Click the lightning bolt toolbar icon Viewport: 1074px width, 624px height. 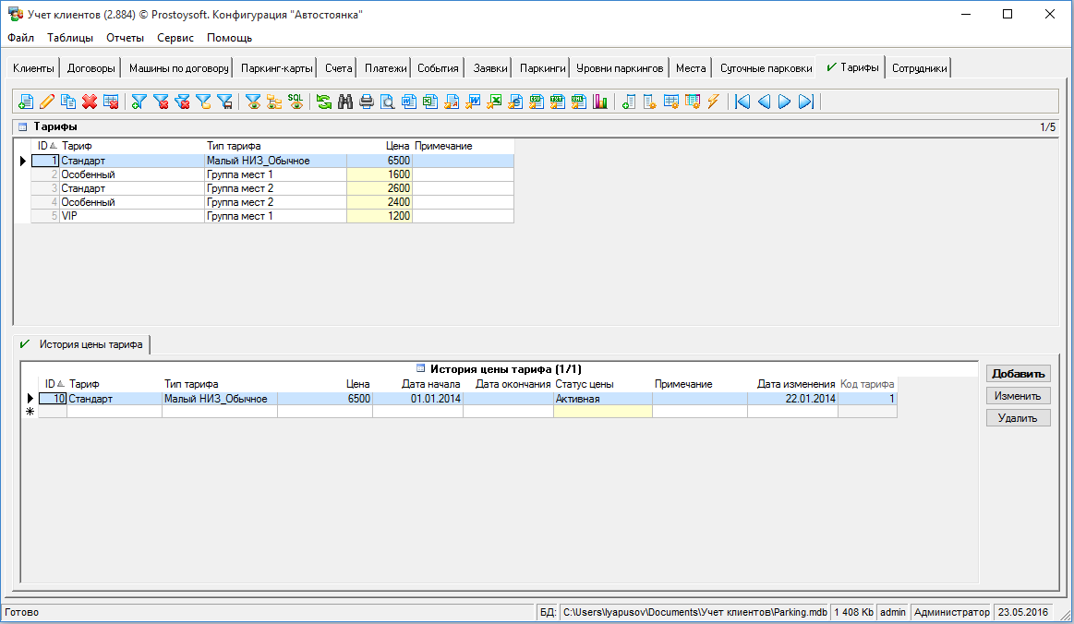(713, 102)
